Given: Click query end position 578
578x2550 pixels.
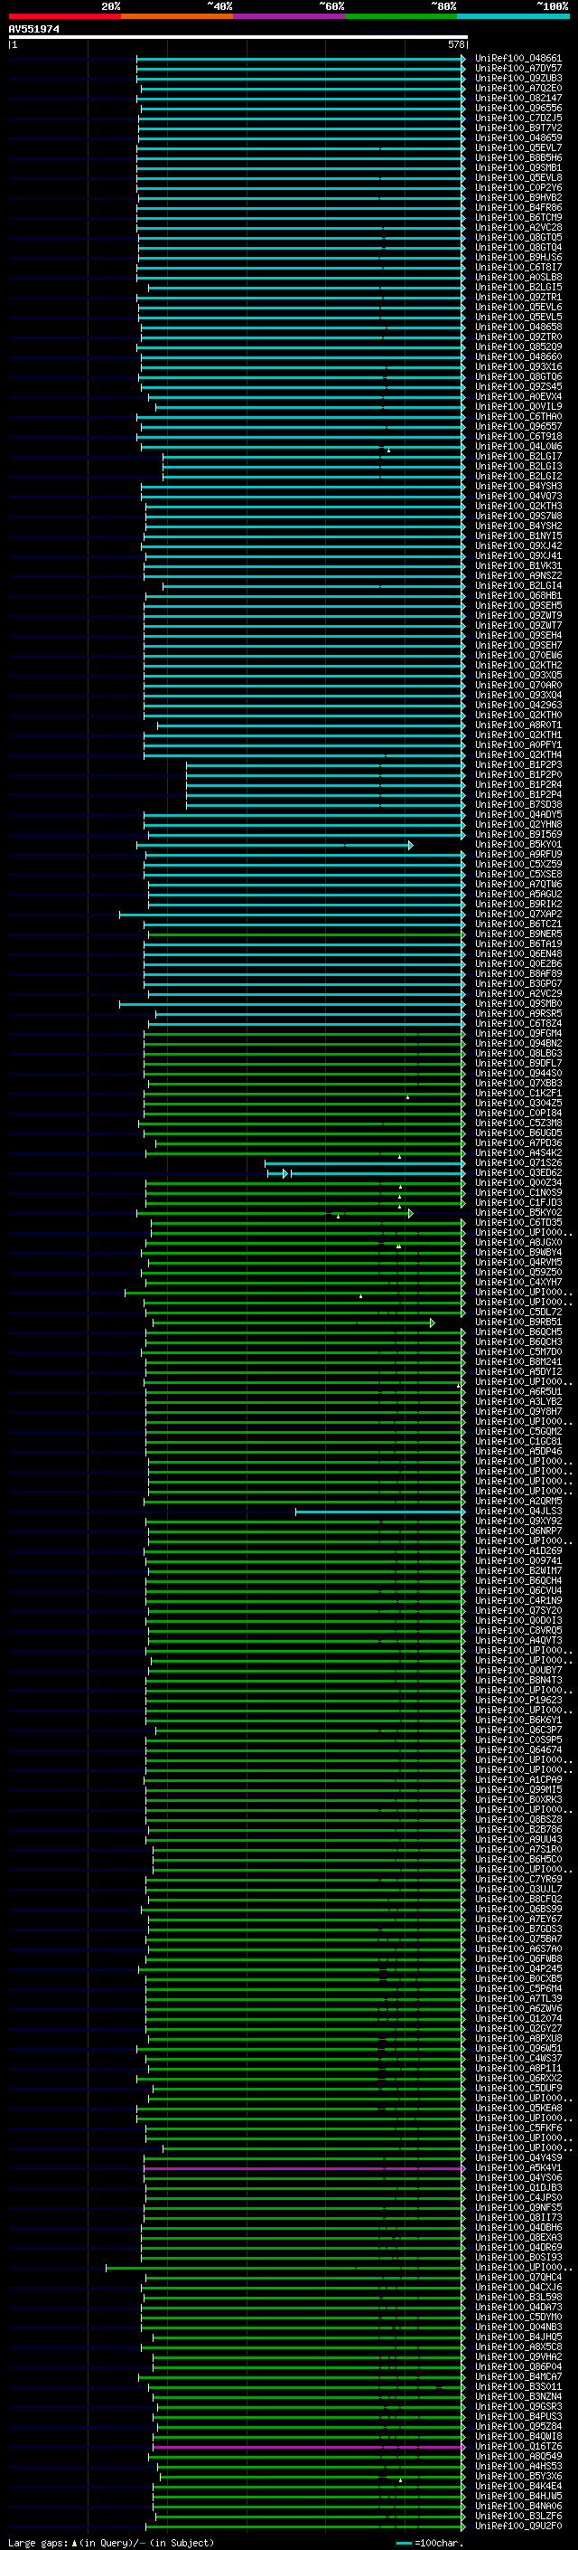Looking at the screenshot, I should 456,44.
